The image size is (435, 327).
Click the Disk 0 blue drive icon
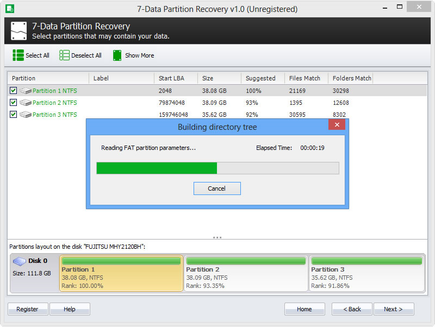[20, 261]
